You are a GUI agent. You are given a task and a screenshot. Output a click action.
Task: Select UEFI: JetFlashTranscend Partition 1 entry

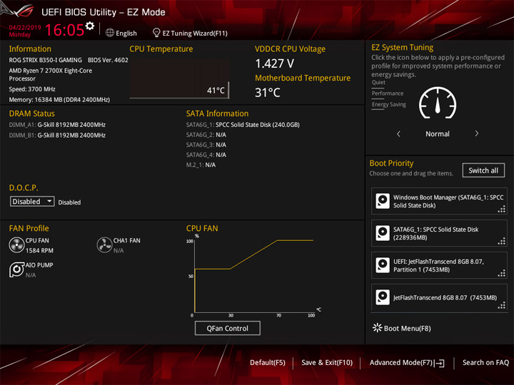point(439,265)
